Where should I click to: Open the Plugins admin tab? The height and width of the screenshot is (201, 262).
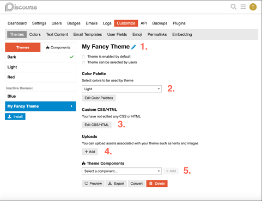[179, 23]
